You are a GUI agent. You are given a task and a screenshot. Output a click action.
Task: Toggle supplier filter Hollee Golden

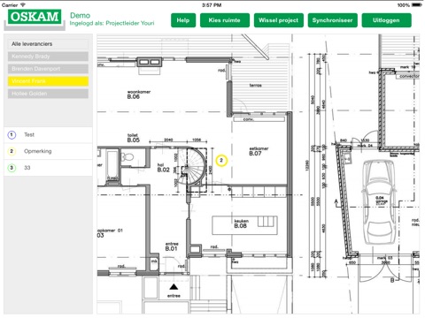click(48, 94)
